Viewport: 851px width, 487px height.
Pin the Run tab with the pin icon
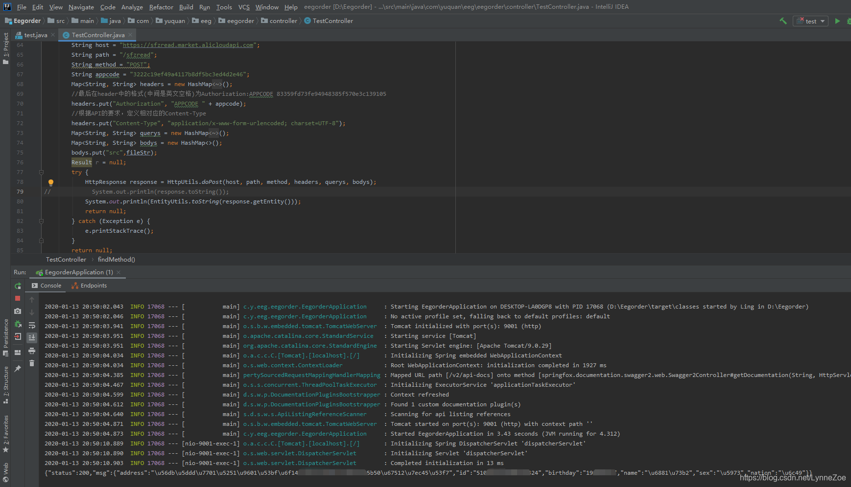18,369
